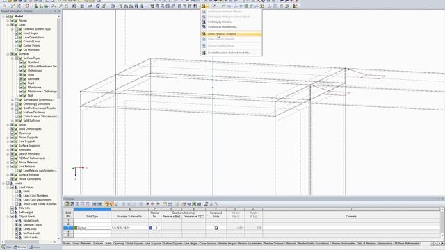Open the Data tab at navigator bottom
445x250 pixels.
tap(6, 247)
